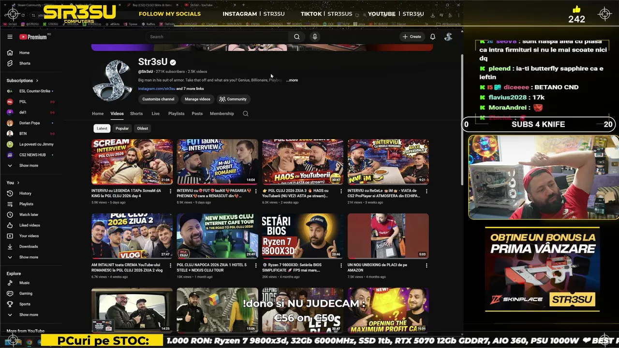Expand channel description with ...more
Image resolution: width=619 pixels, height=348 pixels.
[x=292, y=80]
